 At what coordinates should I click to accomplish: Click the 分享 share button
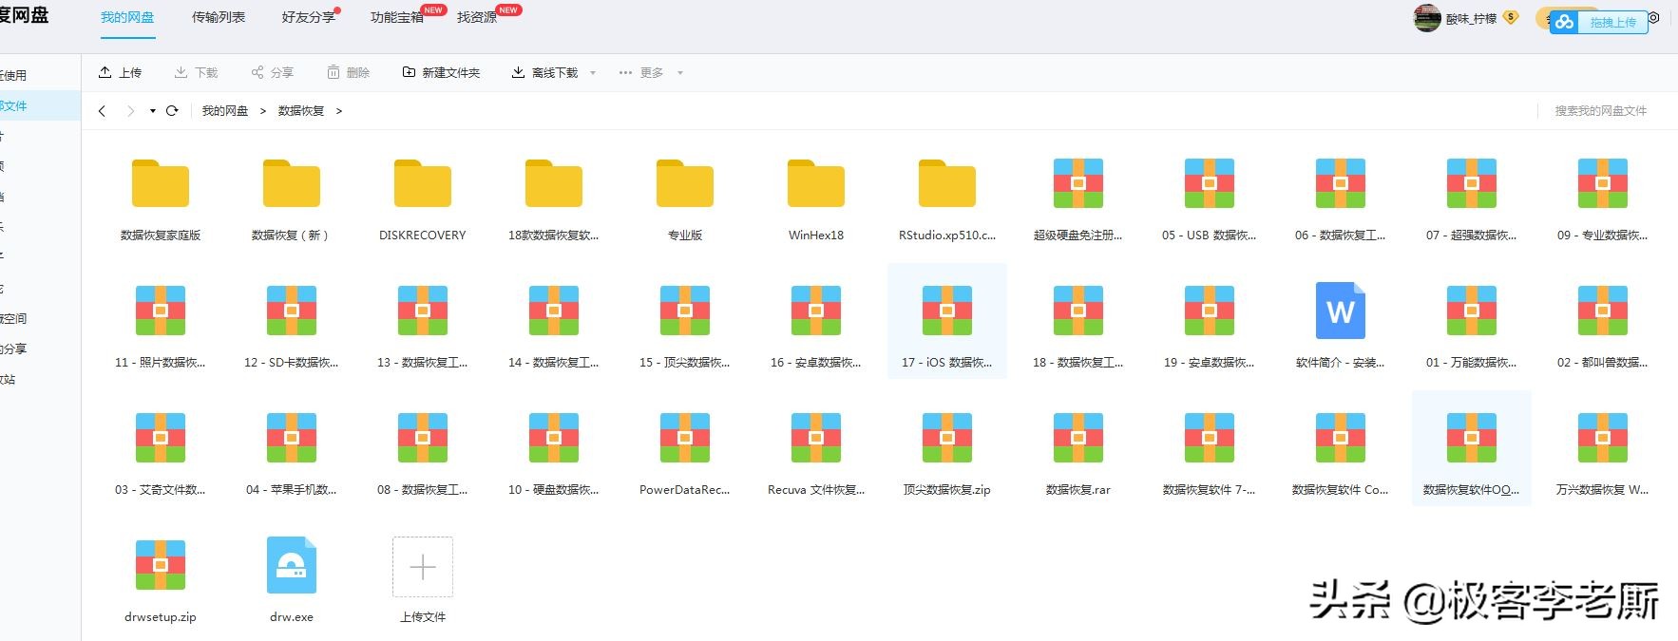tap(272, 72)
